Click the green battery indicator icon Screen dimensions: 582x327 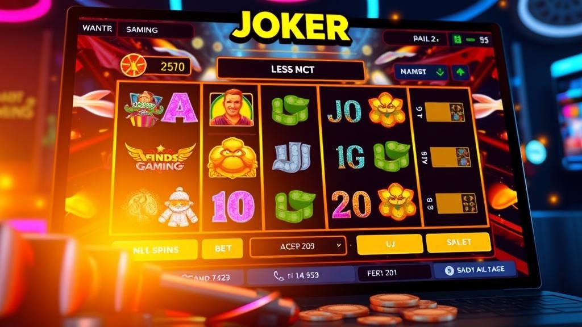point(458,39)
